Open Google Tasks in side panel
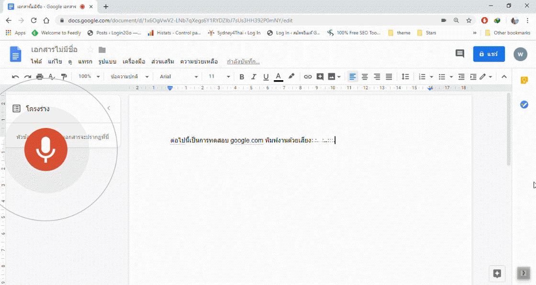This screenshot has width=536, height=285. (x=524, y=105)
